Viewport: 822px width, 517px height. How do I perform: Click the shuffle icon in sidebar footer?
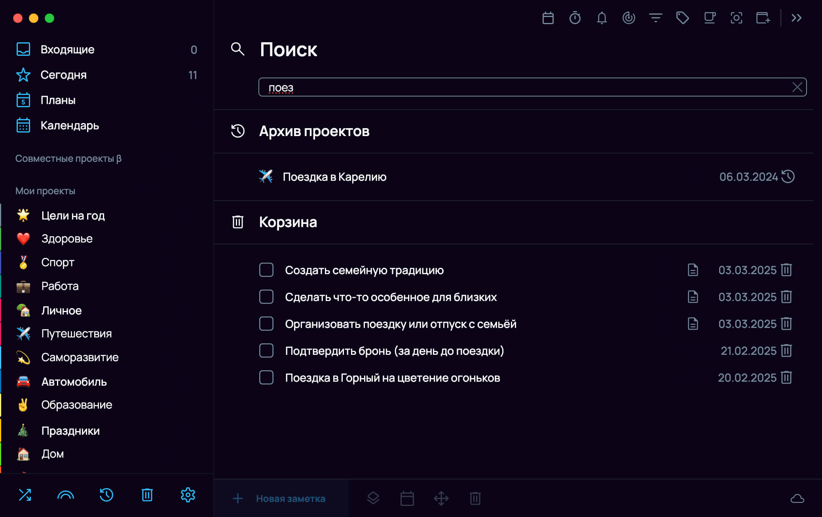(25, 495)
